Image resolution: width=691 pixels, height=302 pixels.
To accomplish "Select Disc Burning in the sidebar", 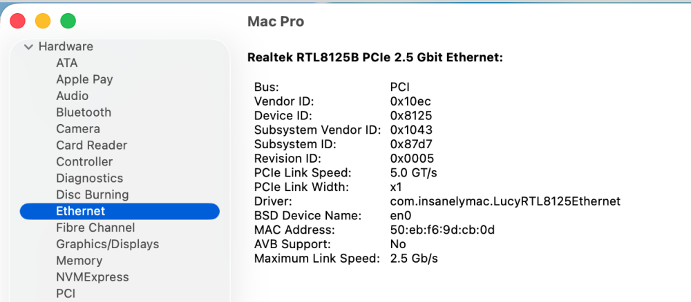I will 93,194.
